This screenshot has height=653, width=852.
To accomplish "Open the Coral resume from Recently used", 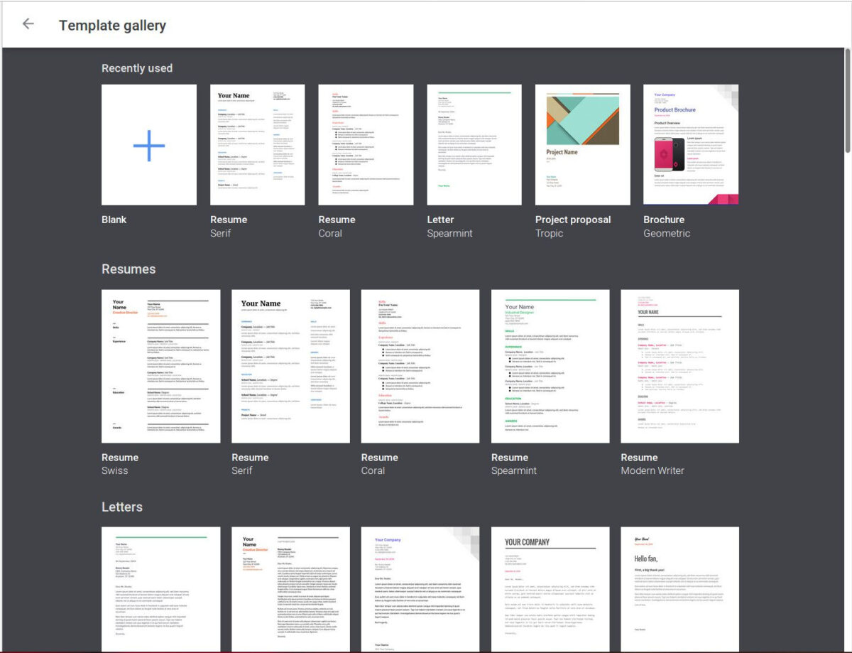I will coord(366,144).
